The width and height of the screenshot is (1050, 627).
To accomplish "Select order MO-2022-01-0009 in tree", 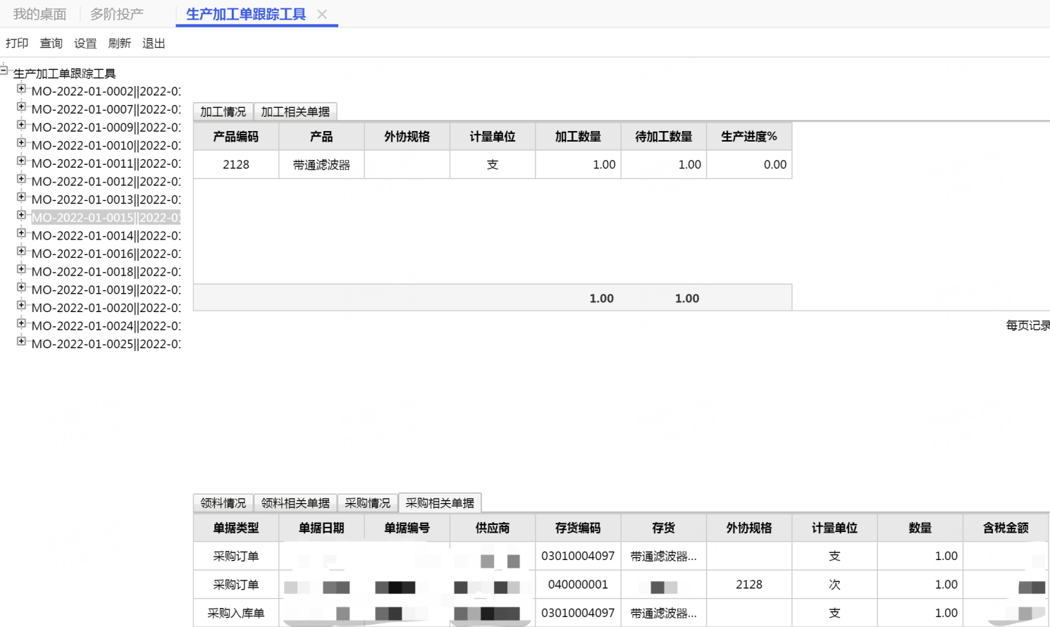I will pos(106,128).
